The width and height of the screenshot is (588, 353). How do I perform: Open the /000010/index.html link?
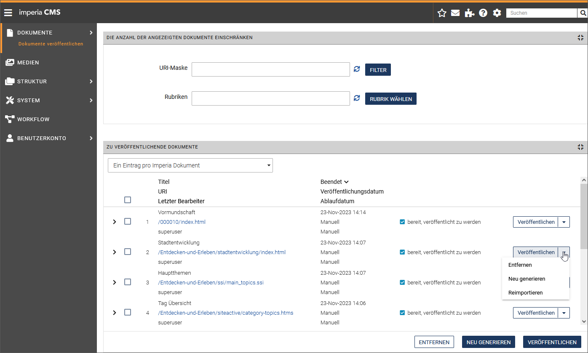coord(182,222)
